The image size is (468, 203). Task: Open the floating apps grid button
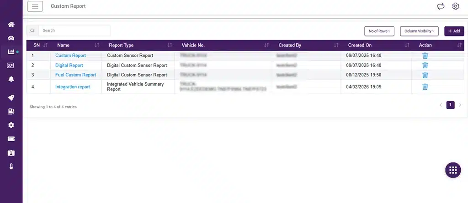(453, 170)
